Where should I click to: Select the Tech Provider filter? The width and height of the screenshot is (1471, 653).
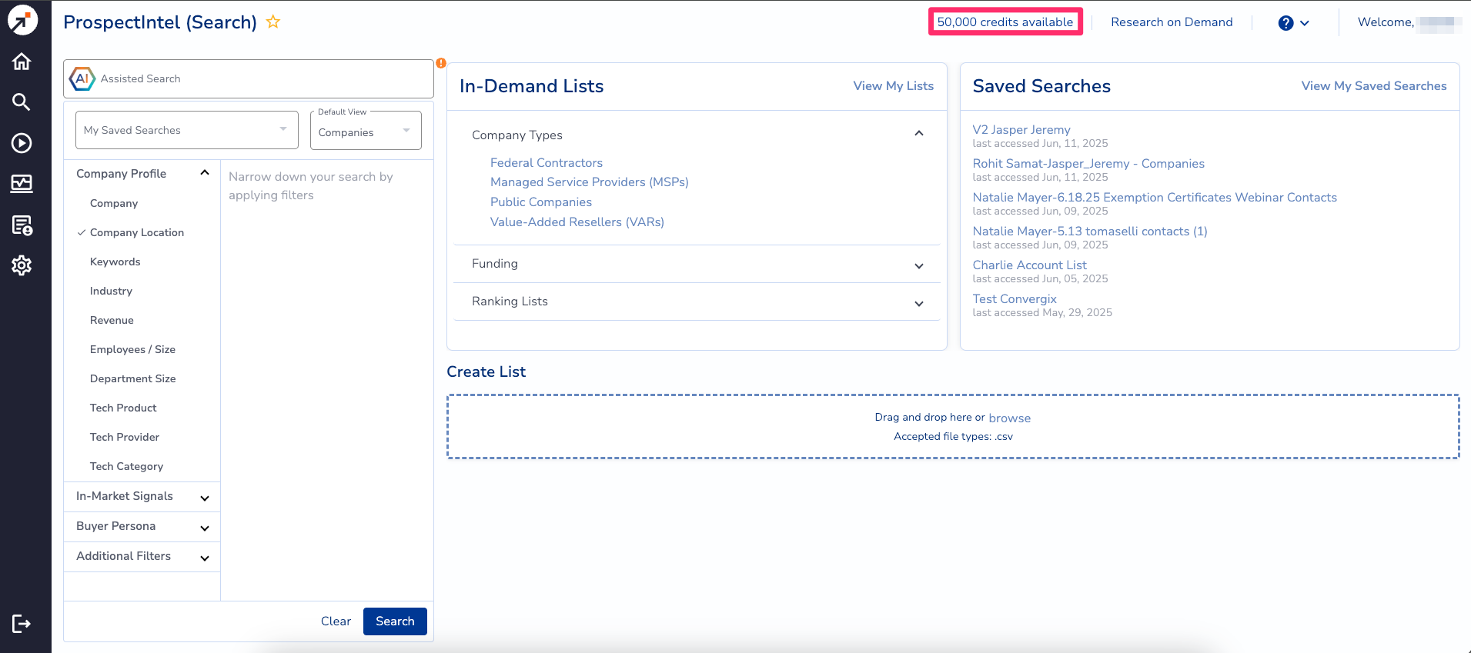point(125,437)
